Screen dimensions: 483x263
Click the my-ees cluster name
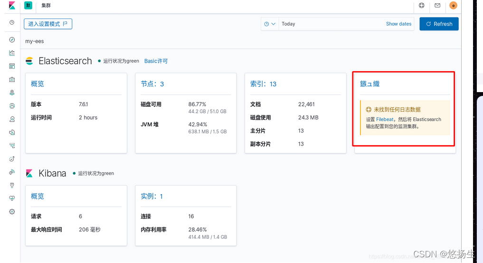[x=35, y=41]
